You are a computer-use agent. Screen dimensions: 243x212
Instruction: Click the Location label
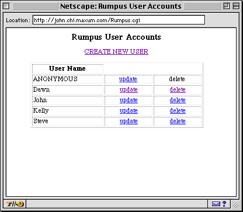pyautogui.click(x=18, y=20)
